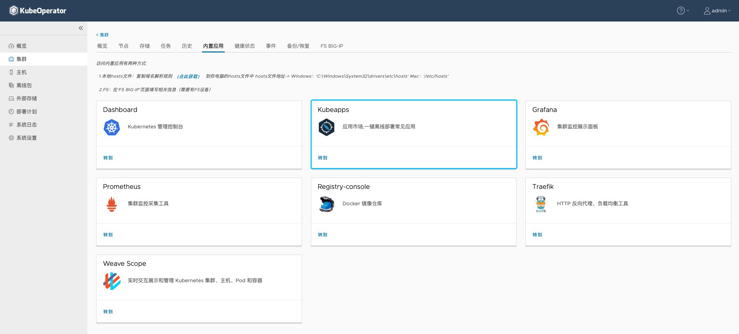The width and height of the screenshot is (739, 334).
Task: Click the KubeOperator logo icon
Action: click(14, 11)
